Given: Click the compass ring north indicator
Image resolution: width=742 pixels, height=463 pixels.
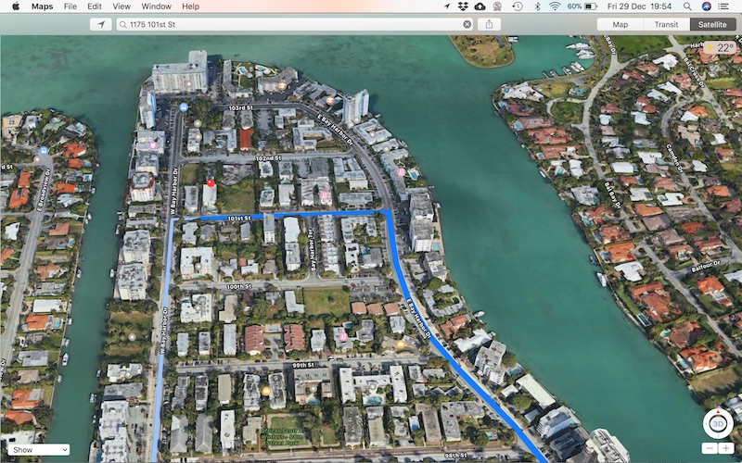Looking at the screenshot, I should click(x=717, y=410).
